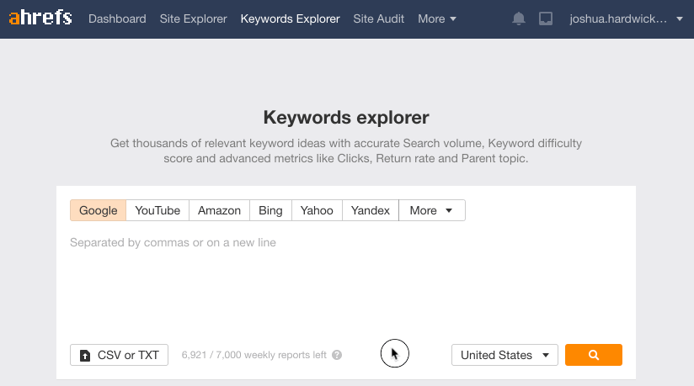This screenshot has height=386, width=694.
Task: Choose the Amazon search engine tab
Action: coord(219,210)
